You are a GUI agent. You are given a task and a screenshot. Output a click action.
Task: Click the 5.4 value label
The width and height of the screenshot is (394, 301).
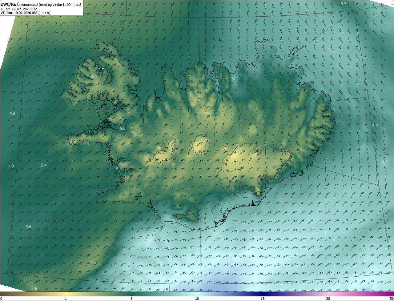(44, 165)
